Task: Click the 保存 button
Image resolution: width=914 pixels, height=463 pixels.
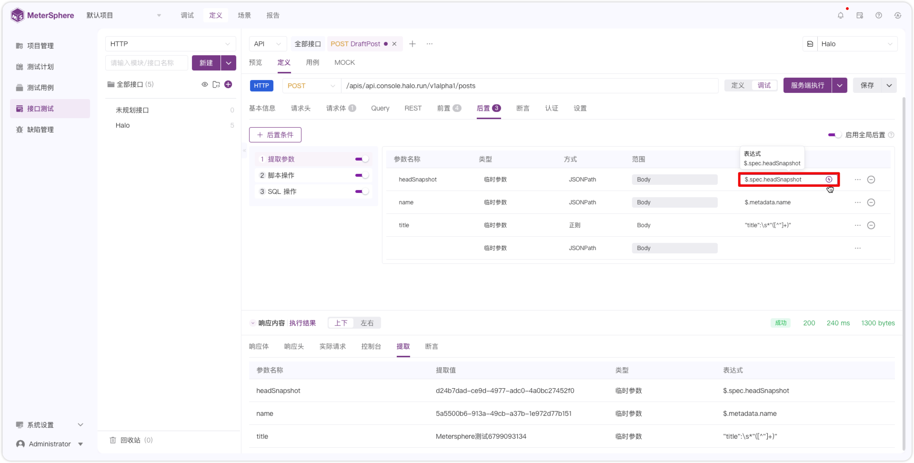Action: pos(867,85)
